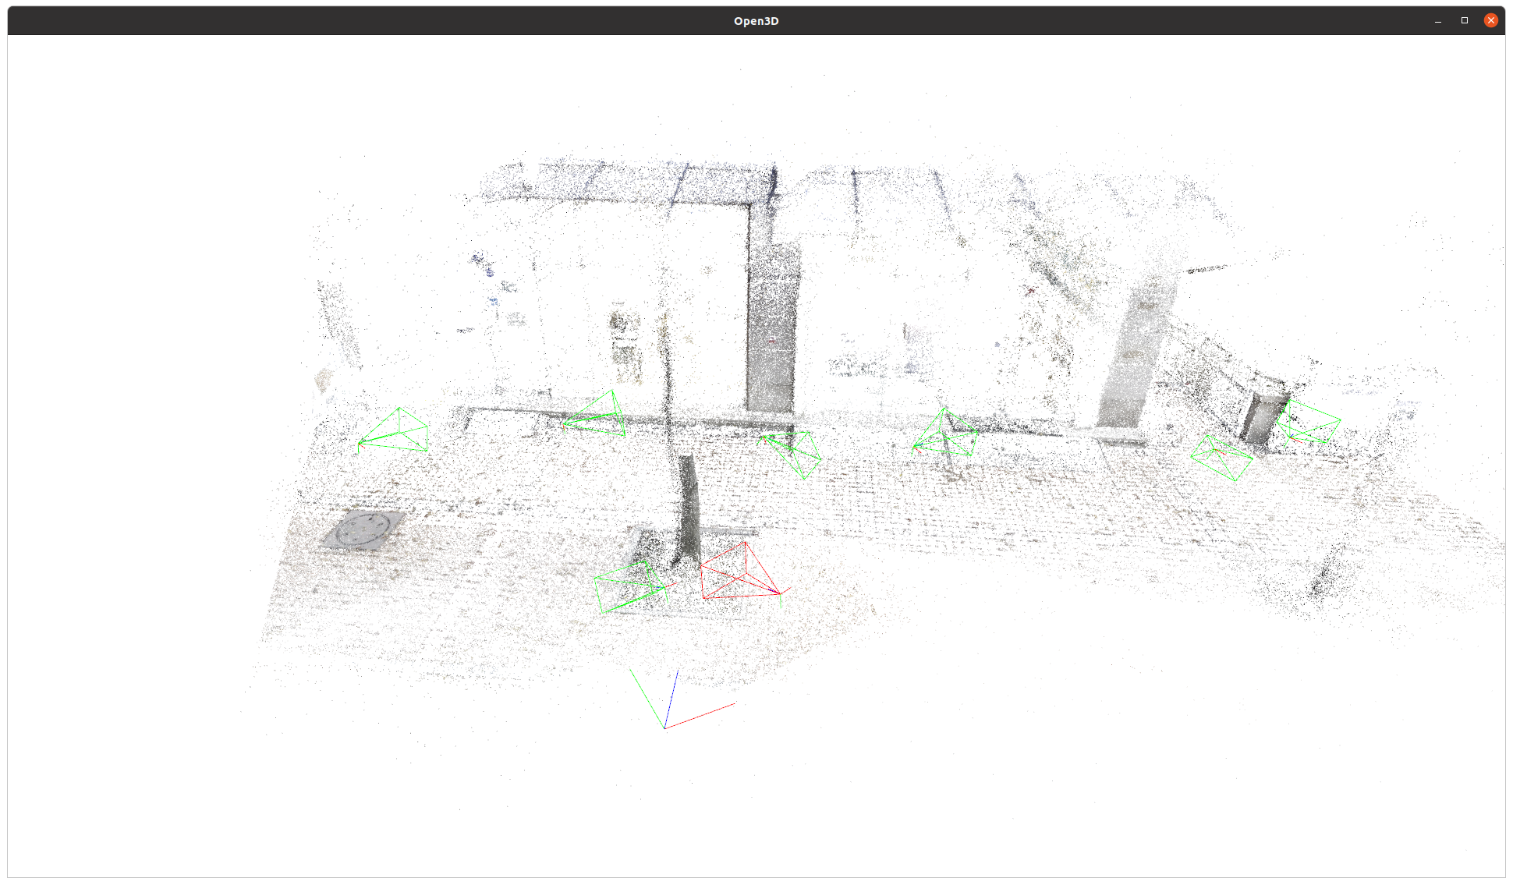The image size is (1513, 885).
Task: Click the origin of the coordinate axes
Action: [664, 728]
